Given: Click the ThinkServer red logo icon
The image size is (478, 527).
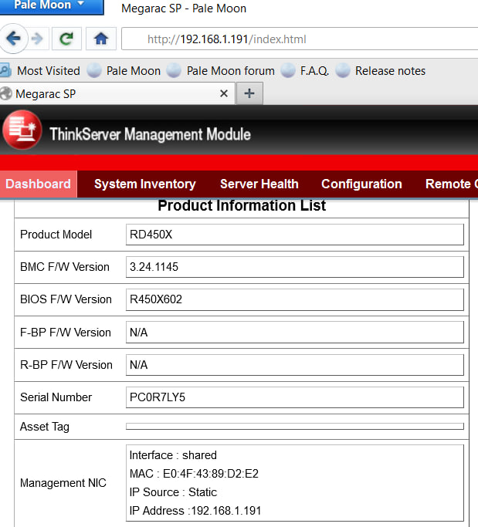Looking at the screenshot, I should (x=22, y=130).
